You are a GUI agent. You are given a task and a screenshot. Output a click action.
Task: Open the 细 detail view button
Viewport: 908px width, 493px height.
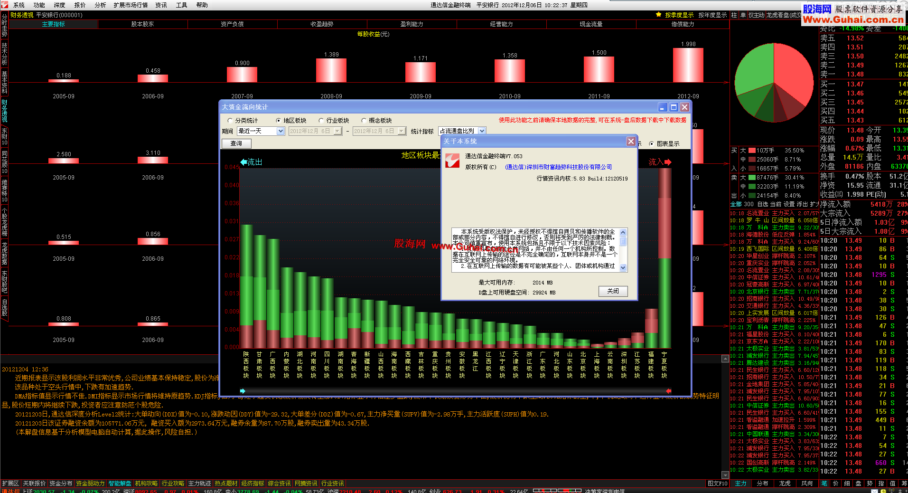(x=847, y=484)
